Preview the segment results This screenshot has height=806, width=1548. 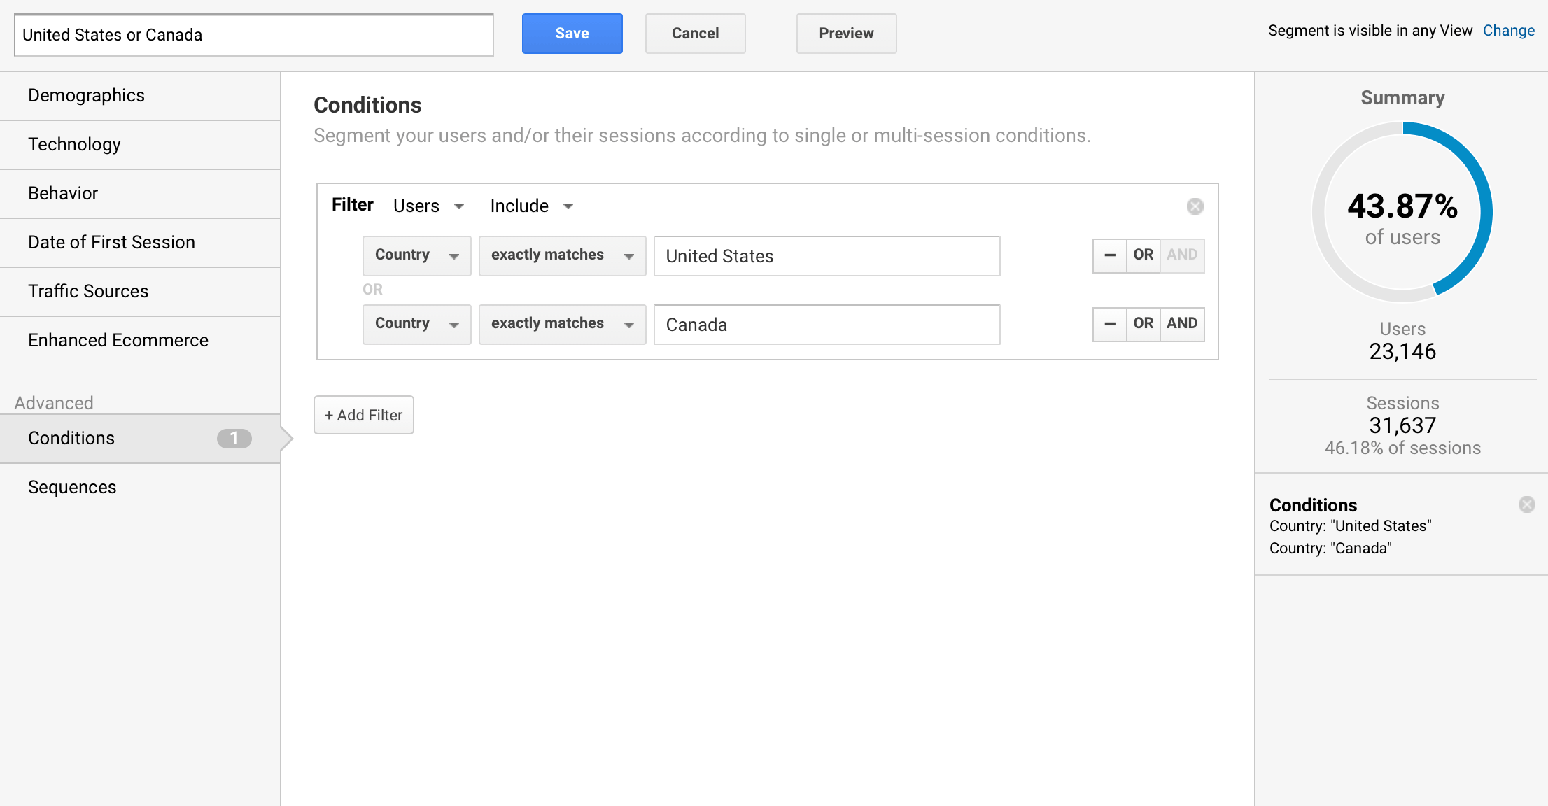click(845, 33)
